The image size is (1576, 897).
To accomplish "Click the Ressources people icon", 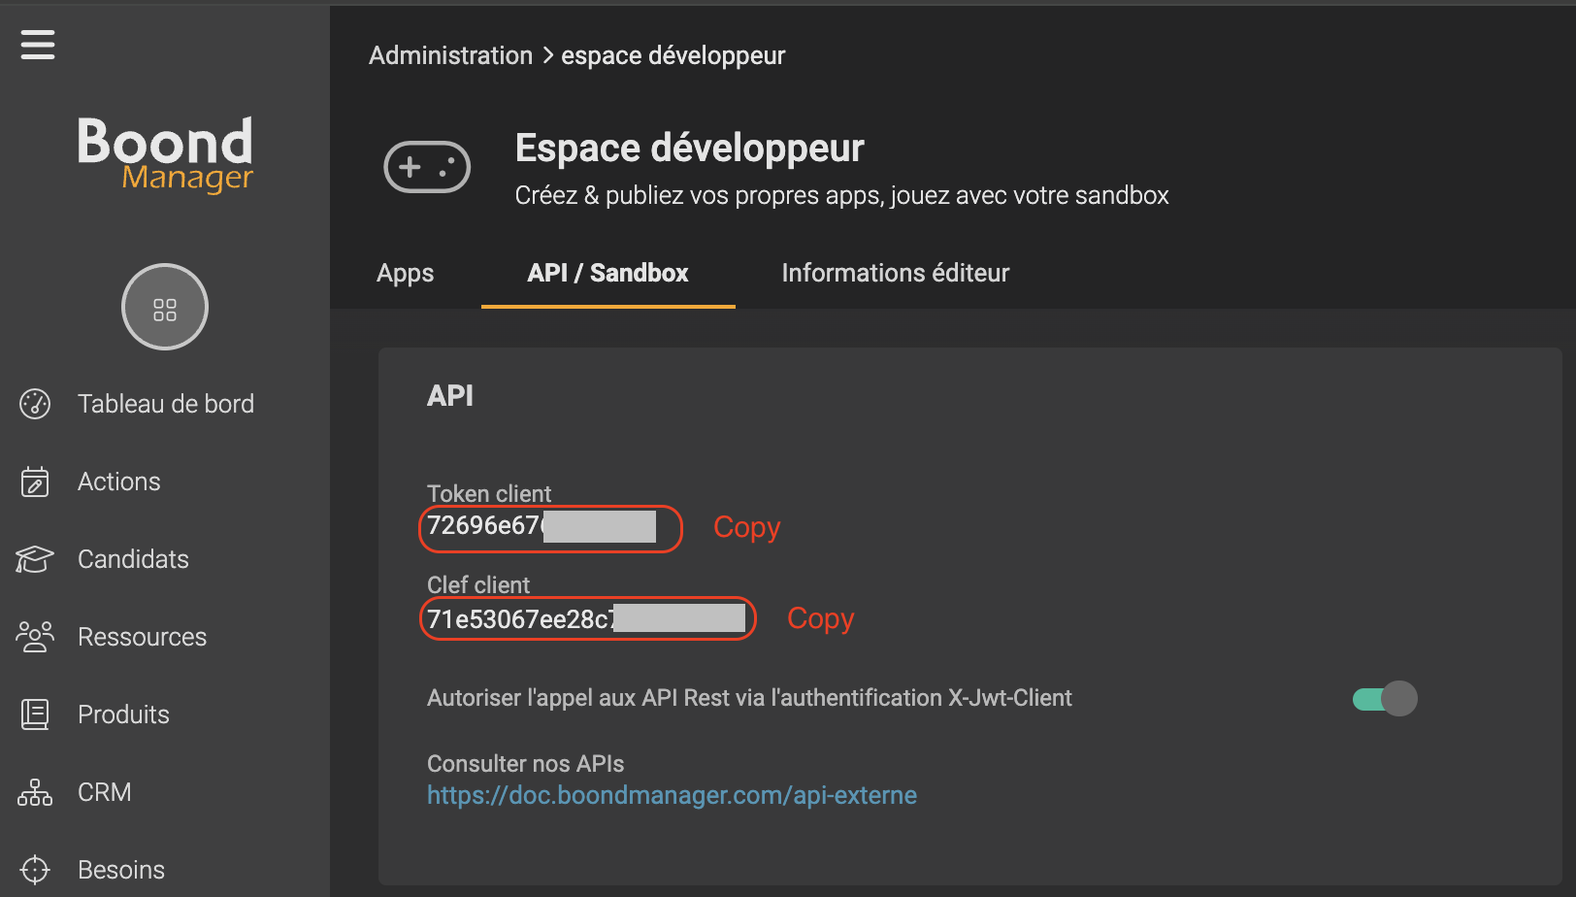I will [35, 637].
